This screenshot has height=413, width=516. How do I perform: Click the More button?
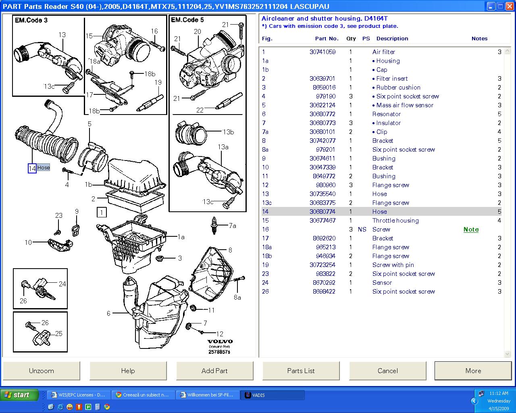[x=473, y=371]
